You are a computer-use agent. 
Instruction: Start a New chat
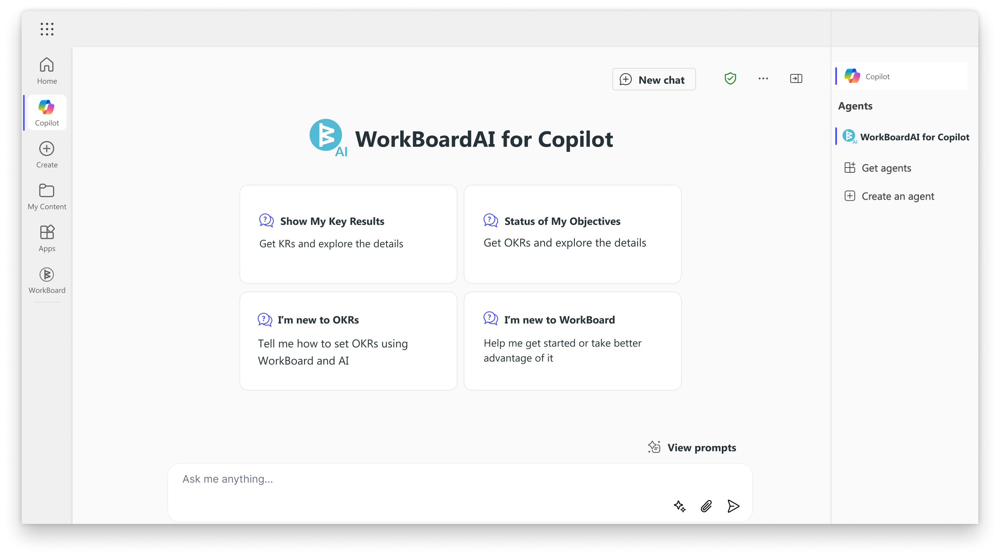click(x=654, y=79)
